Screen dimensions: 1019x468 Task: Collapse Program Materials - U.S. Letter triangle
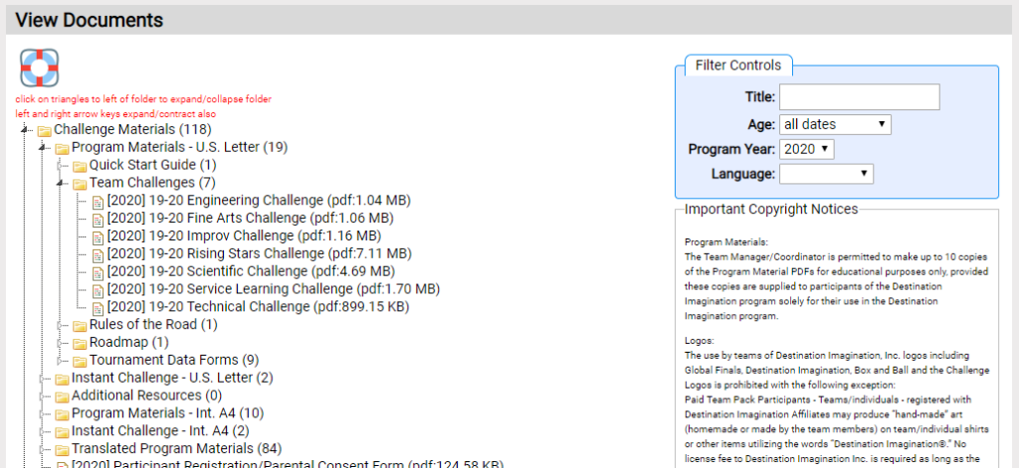[43, 148]
